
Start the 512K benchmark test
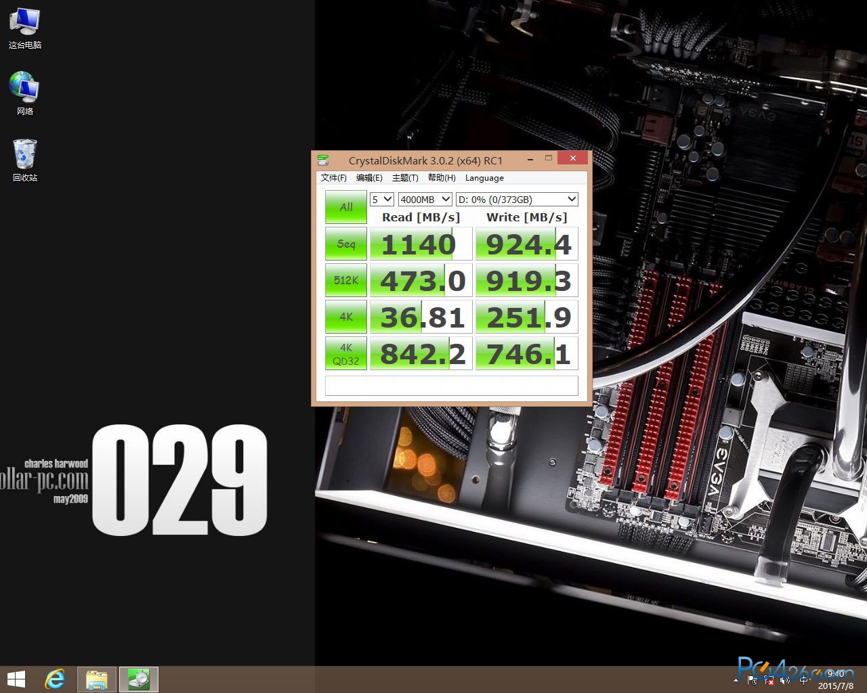coord(346,280)
